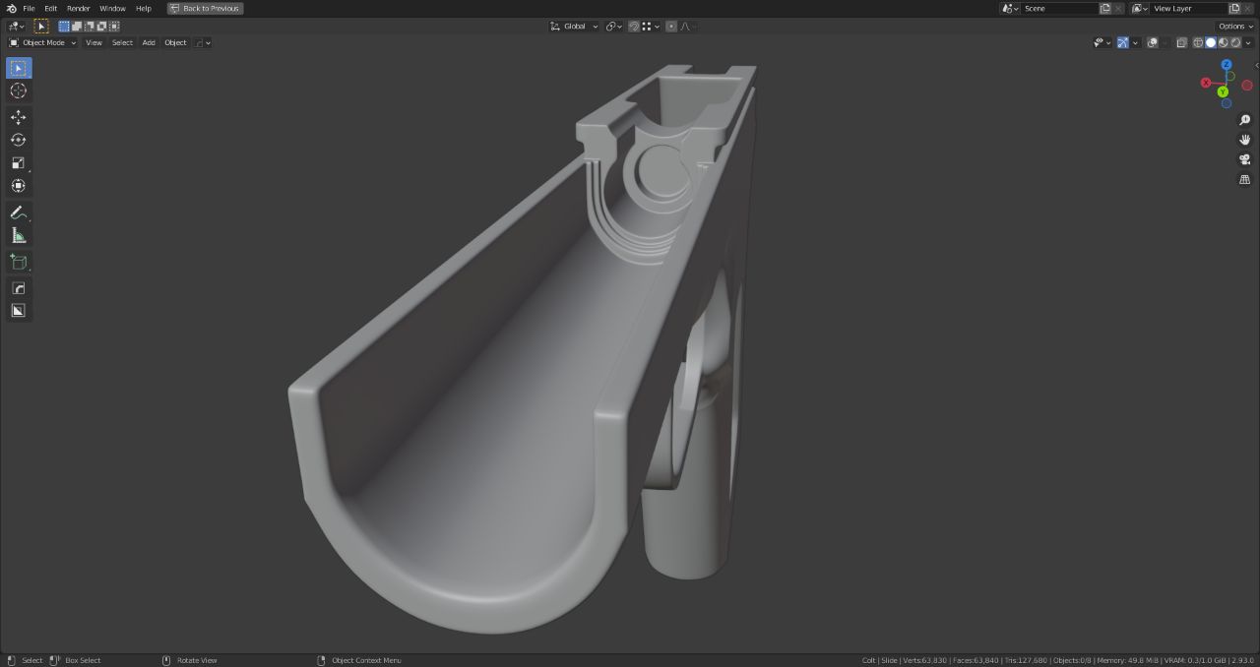This screenshot has height=667, width=1260.
Task: Click the zoom view magnifier icon
Action: click(x=1245, y=120)
